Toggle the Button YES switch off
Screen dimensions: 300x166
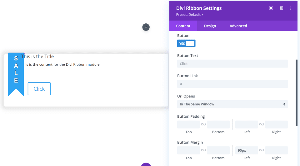(x=186, y=44)
